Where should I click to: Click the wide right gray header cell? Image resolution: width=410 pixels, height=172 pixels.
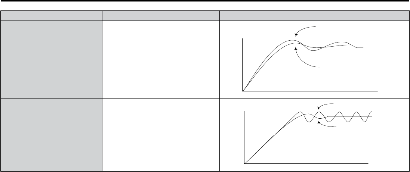click(314, 16)
